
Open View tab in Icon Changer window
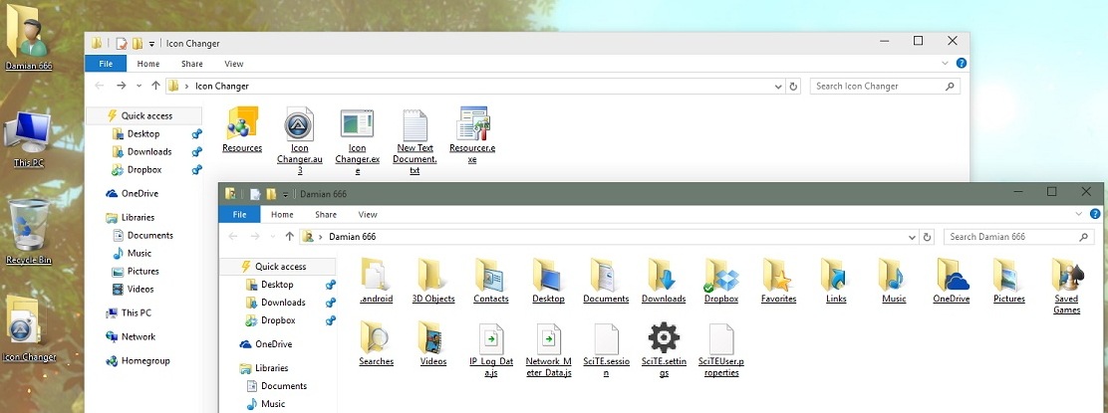[x=234, y=64]
